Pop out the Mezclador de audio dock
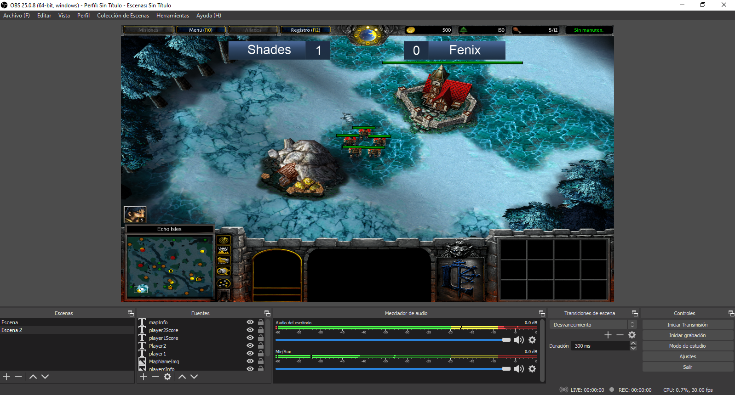Screen dimensions: 735x395 point(542,313)
